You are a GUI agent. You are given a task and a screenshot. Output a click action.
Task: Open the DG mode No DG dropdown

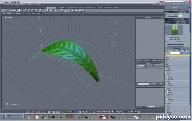[x=152, y=107]
